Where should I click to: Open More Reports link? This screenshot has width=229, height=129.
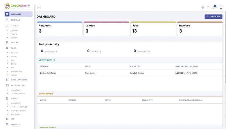click(x=15, y=114)
